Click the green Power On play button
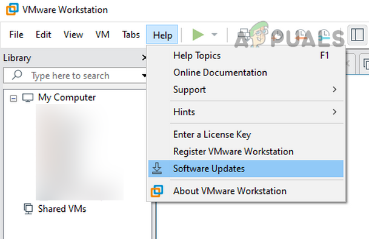 (x=198, y=34)
